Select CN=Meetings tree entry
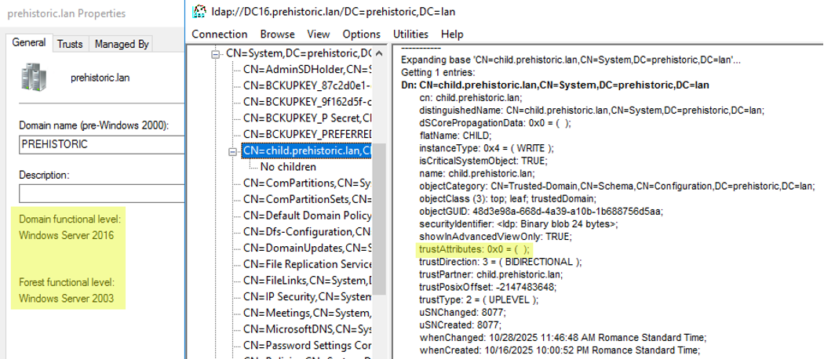The image size is (824, 359). coord(308,314)
